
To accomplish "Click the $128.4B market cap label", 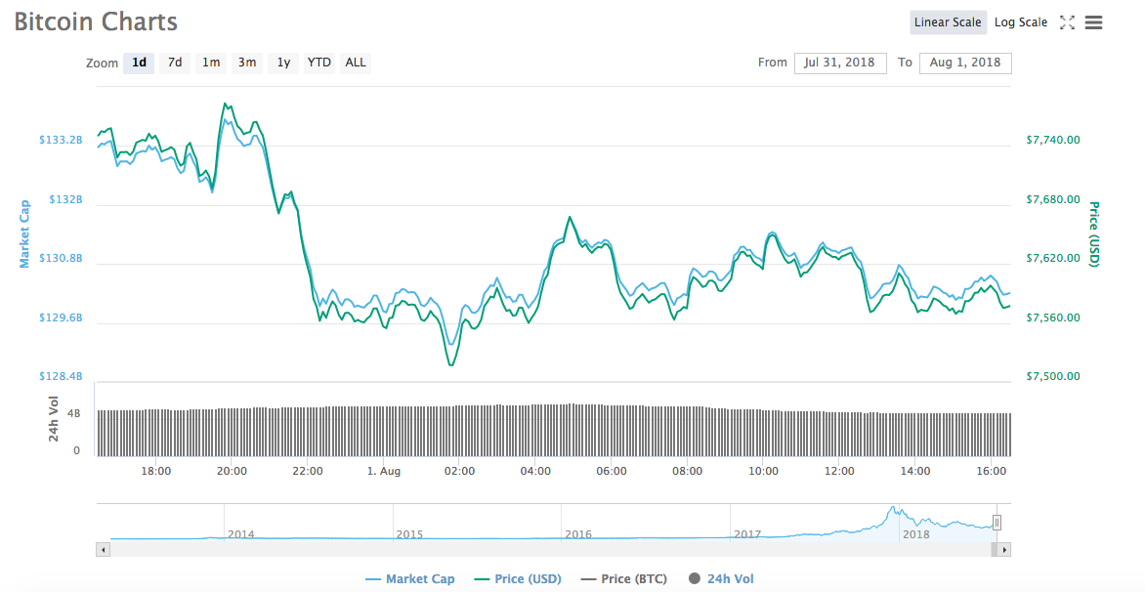I will (x=61, y=377).
